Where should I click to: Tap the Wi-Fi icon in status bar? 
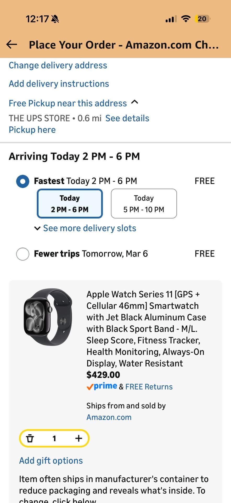185,19
